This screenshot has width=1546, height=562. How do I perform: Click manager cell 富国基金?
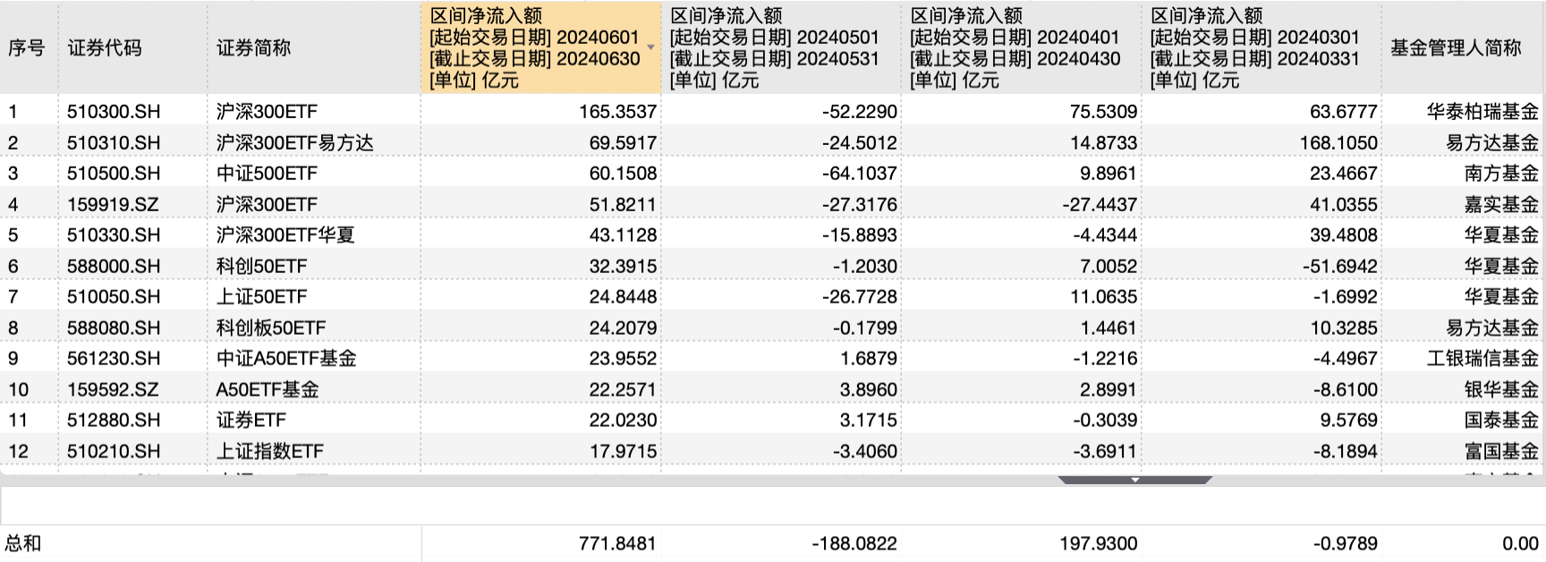click(x=1501, y=451)
